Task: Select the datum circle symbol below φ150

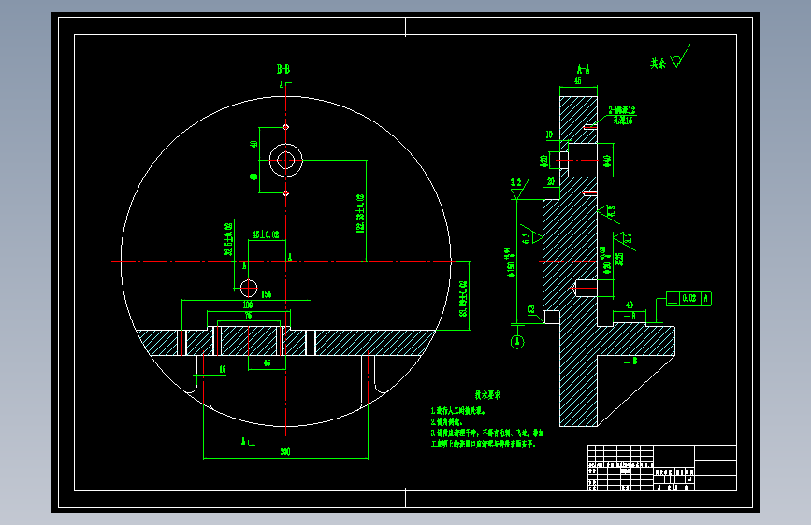Action: tap(517, 342)
